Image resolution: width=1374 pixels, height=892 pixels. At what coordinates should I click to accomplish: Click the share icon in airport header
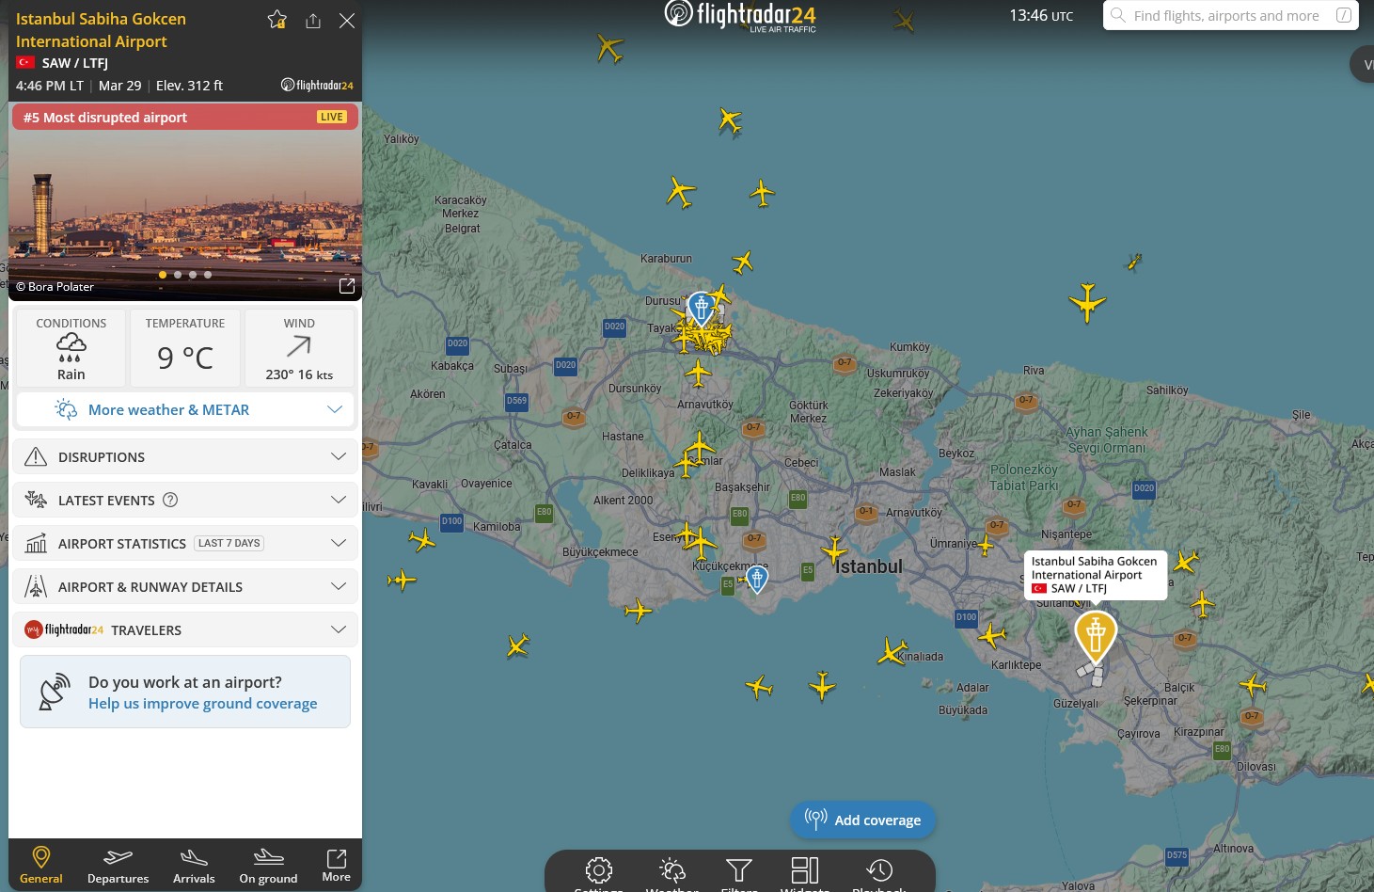[313, 21]
